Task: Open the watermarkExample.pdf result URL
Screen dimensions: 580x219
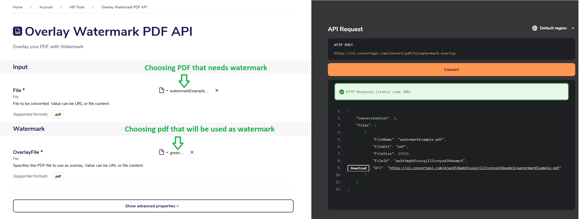Action: point(474,168)
